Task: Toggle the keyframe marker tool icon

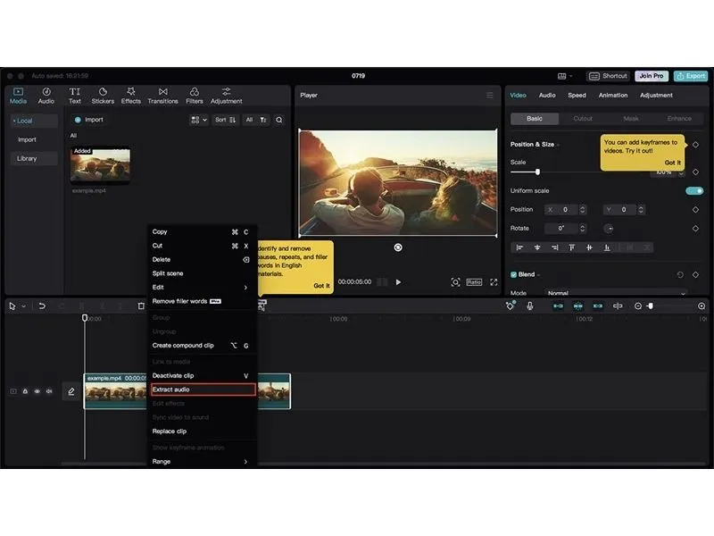Action: [x=511, y=306]
